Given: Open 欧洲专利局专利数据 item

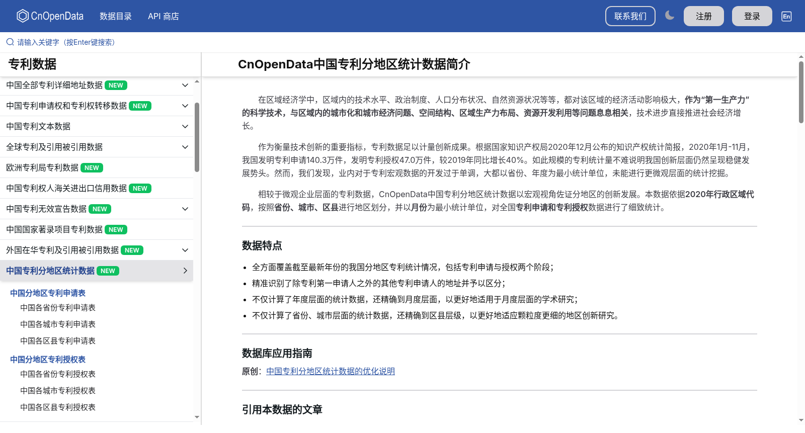Looking at the screenshot, I should tap(97, 168).
